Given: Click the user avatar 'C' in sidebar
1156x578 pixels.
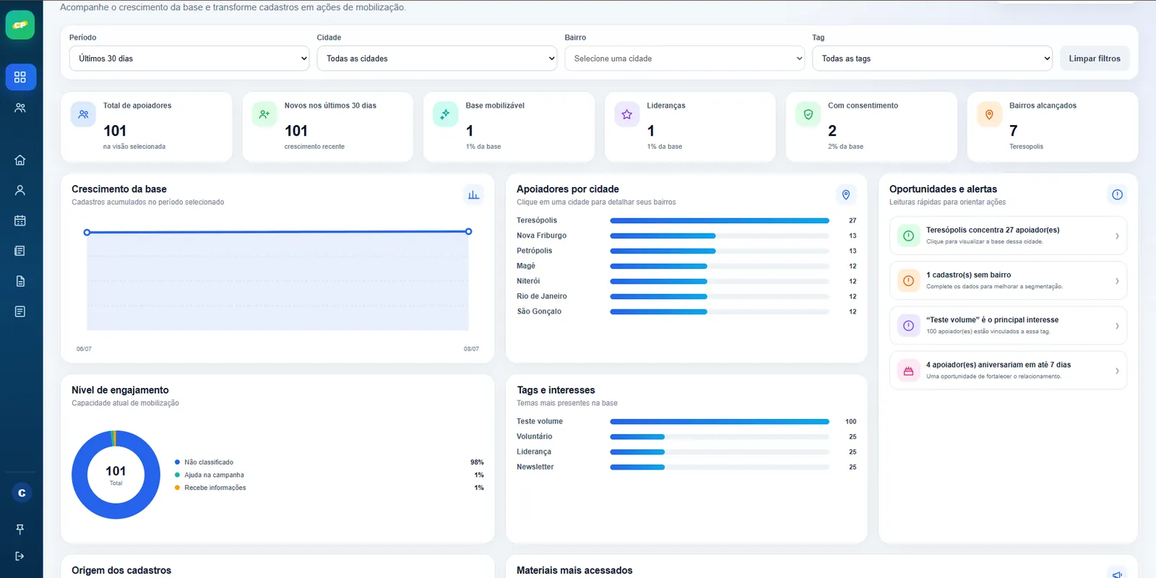Looking at the screenshot, I should tap(22, 493).
